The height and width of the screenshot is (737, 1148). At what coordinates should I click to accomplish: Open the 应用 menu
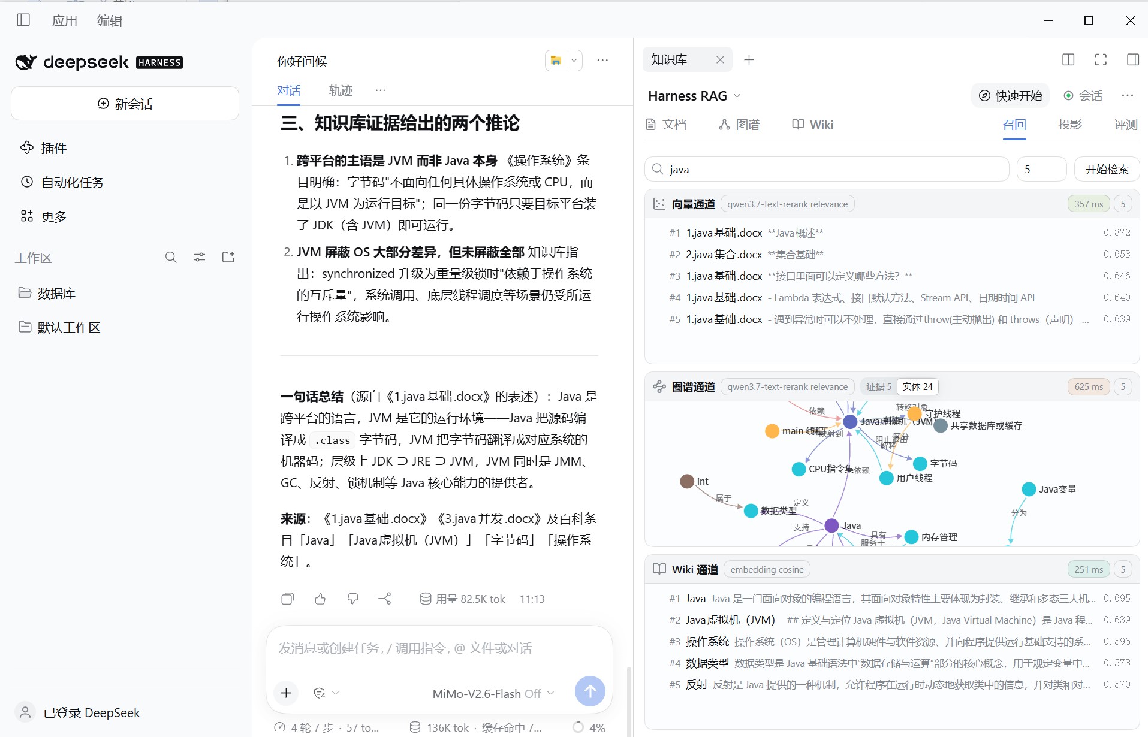pos(64,21)
